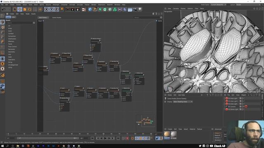The width and height of the screenshot is (264, 148).
Task: Click Render to Picture Viewer icon
Action: 73,9
